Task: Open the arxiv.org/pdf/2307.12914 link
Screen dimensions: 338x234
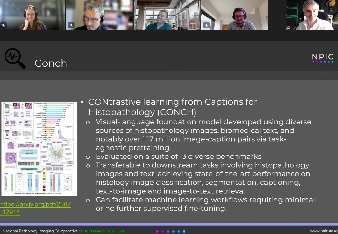Action: (x=35, y=208)
